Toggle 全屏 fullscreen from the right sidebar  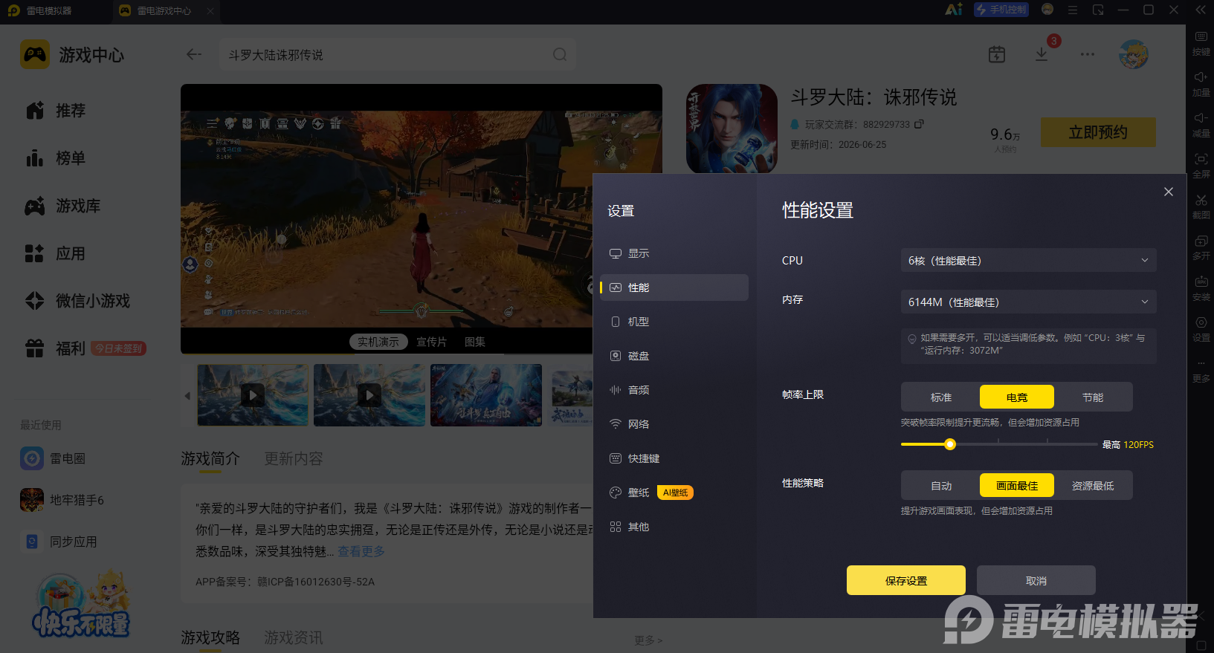1201,166
